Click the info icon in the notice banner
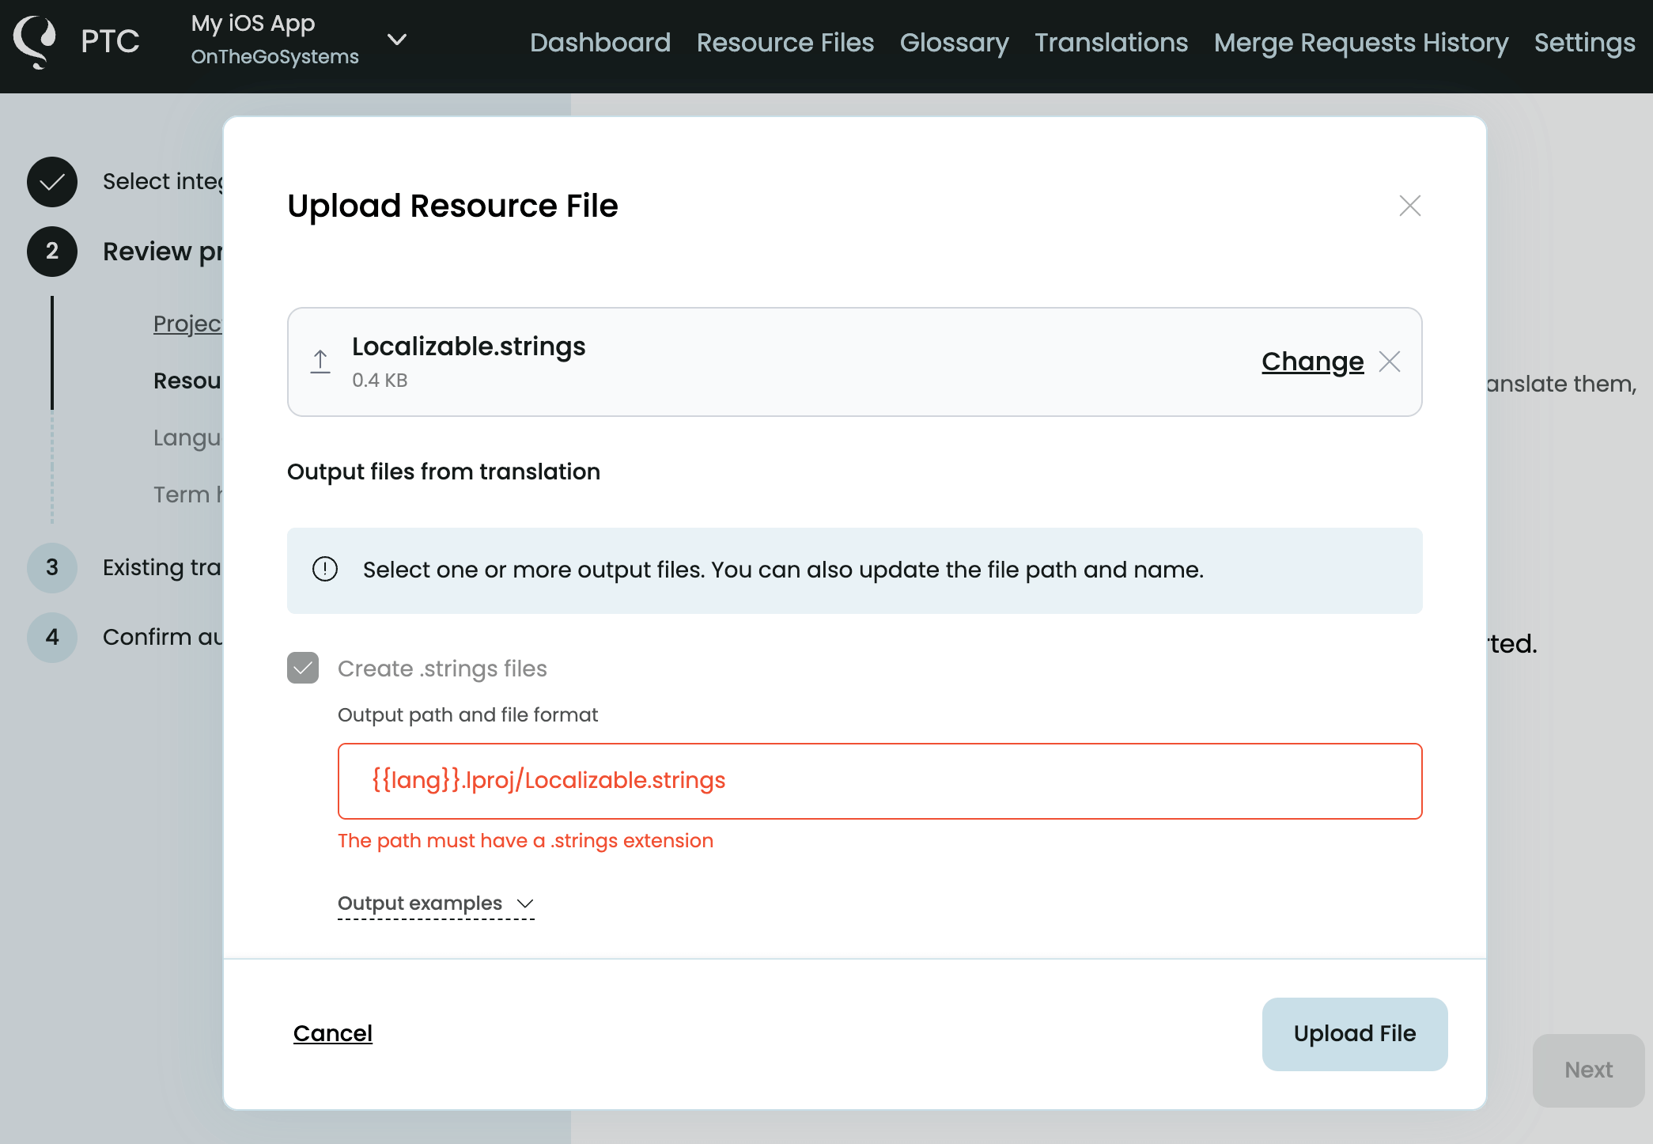 point(325,569)
